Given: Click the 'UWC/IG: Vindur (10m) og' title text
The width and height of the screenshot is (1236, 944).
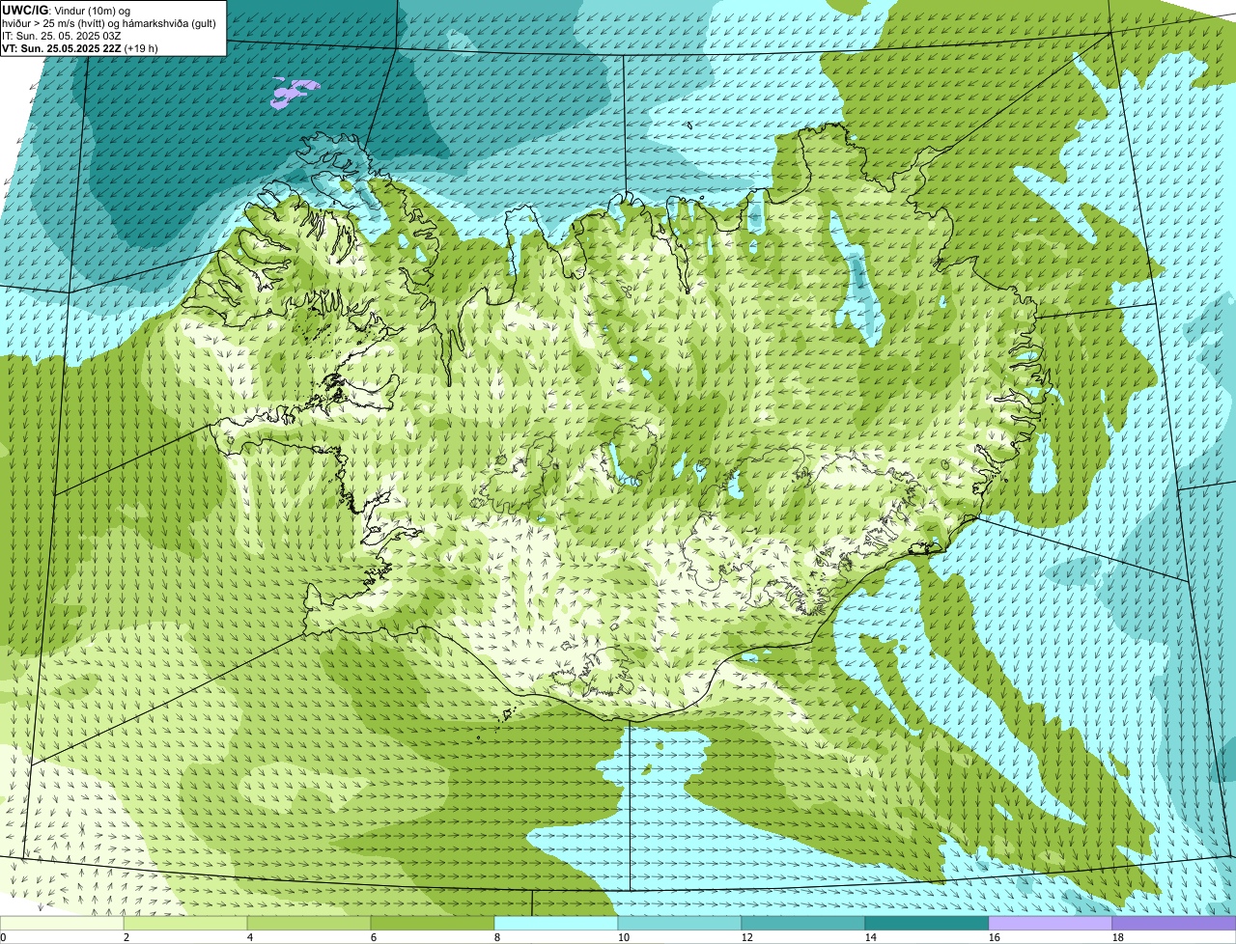Looking at the screenshot, I should pyautogui.click(x=67, y=10).
